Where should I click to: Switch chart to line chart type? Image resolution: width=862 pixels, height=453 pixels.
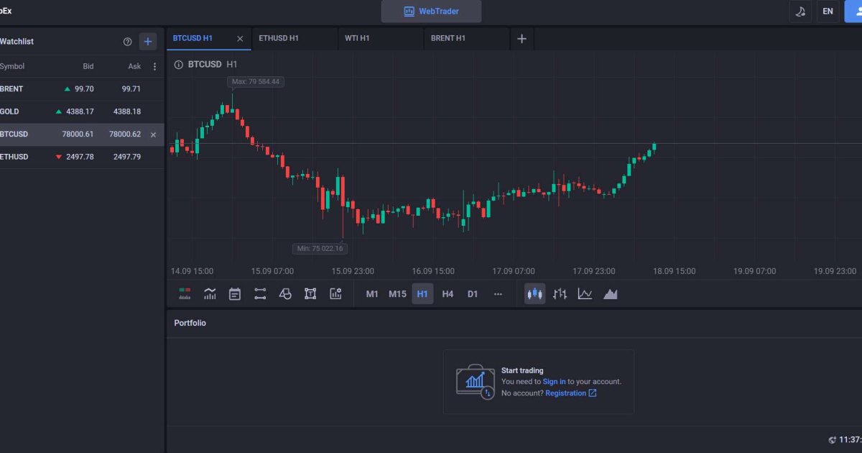(585, 293)
